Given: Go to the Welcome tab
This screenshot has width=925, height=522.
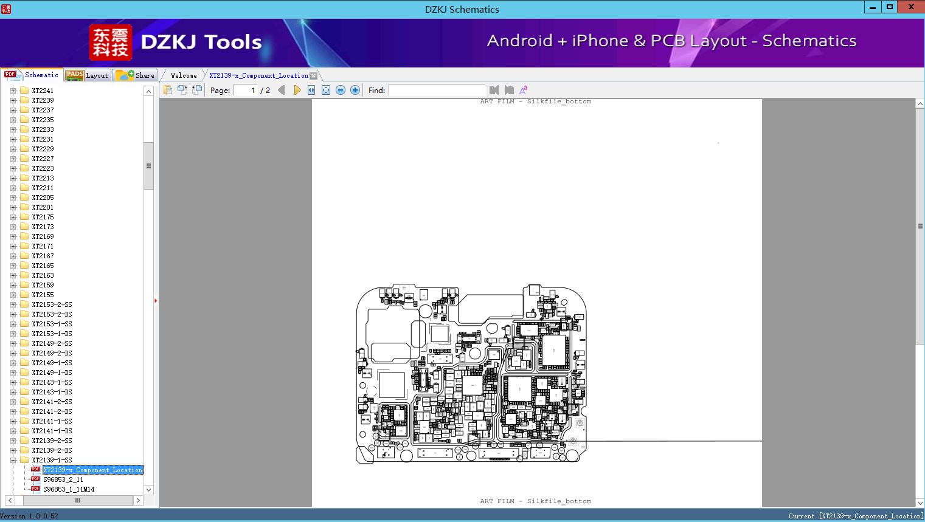Looking at the screenshot, I should point(183,75).
